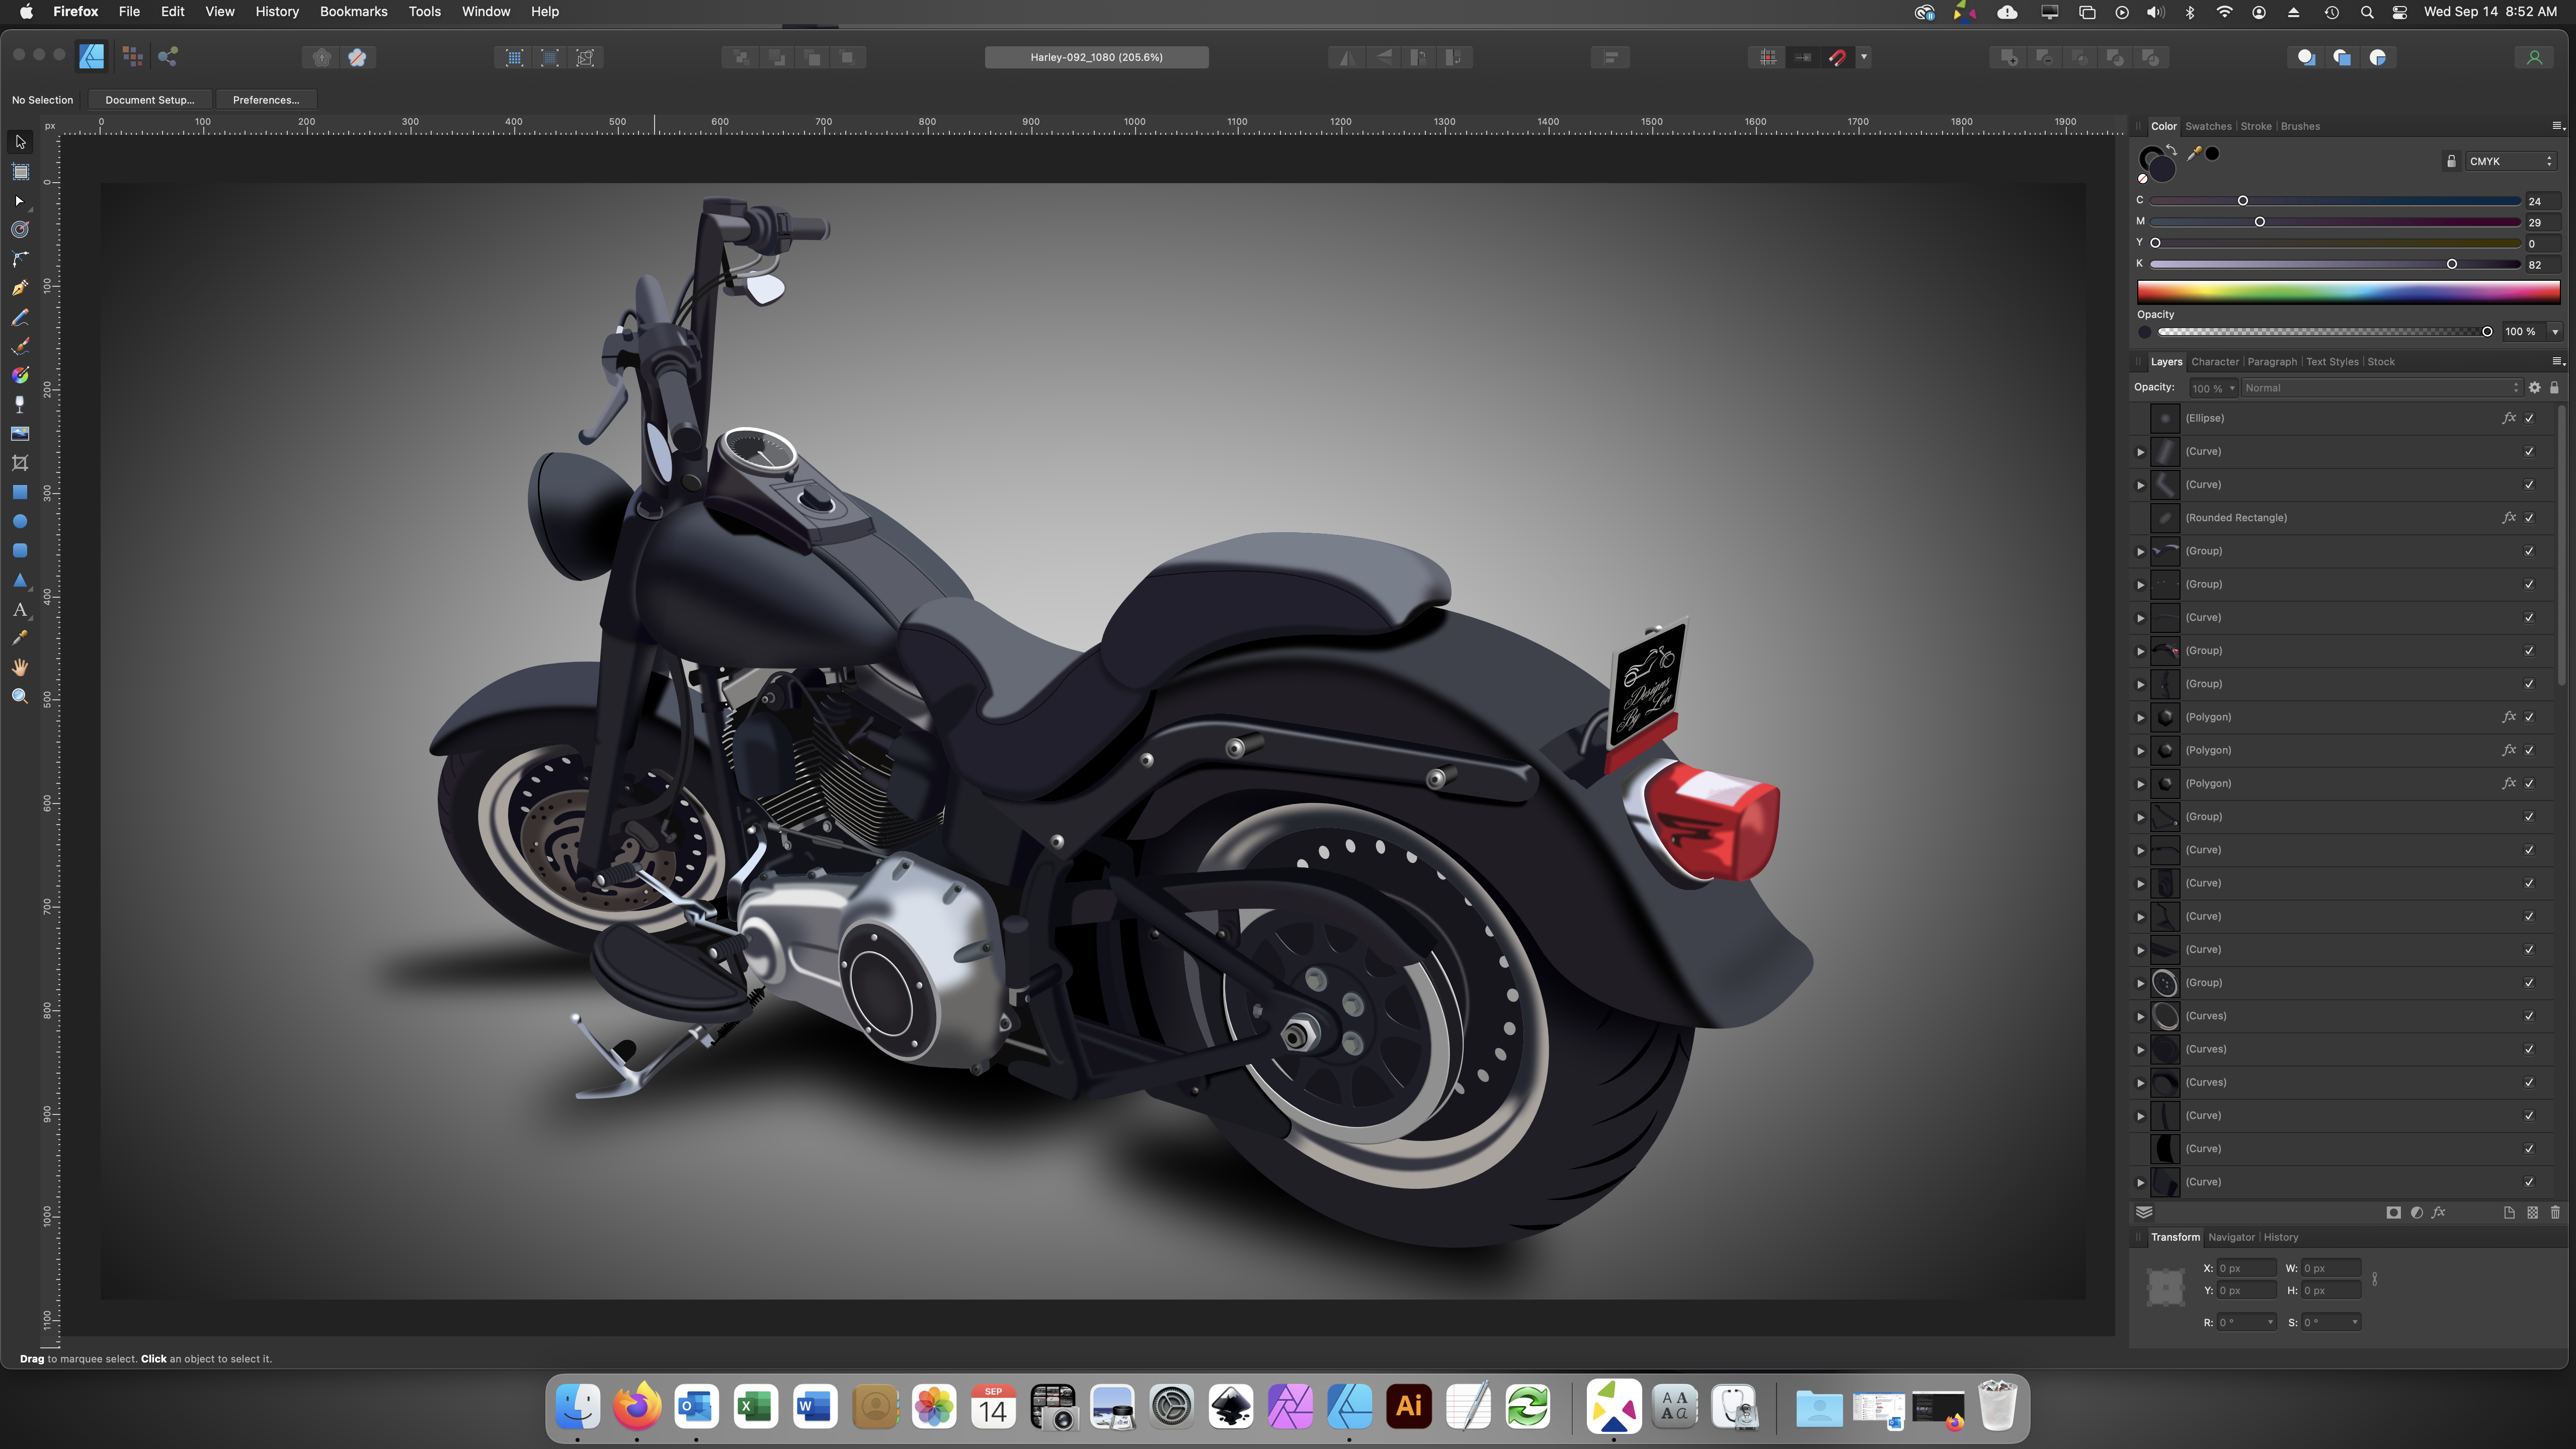
Task: Switch to Pixel persona icon
Action: click(x=132, y=57)
